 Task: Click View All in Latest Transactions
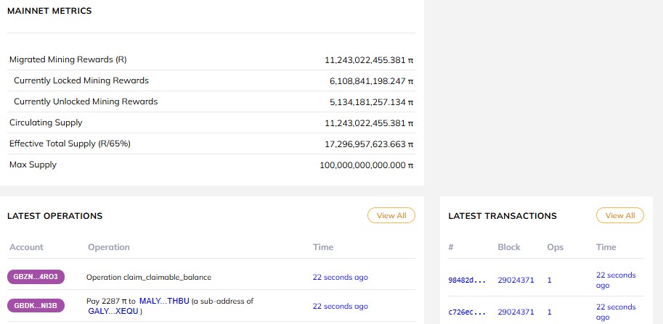click(620, 215)
